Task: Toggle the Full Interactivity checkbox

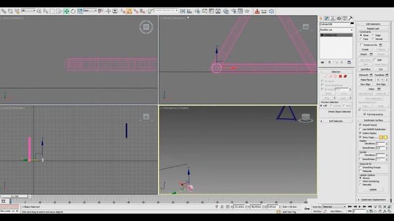Action: [x=364, y=114]
